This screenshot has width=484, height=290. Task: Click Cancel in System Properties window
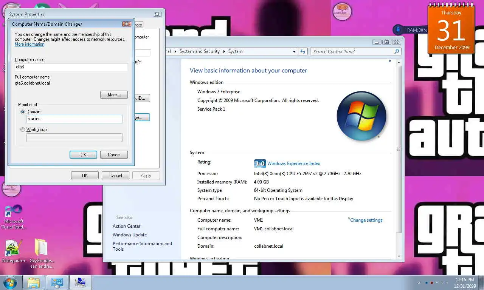click(x=115, y=175)
